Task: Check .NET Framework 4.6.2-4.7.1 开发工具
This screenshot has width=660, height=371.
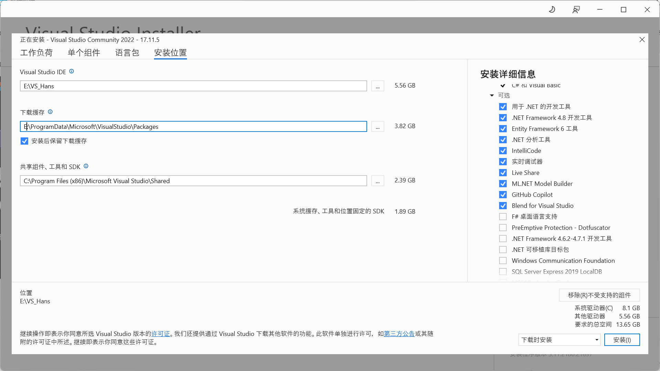Action: pos(503,239)
